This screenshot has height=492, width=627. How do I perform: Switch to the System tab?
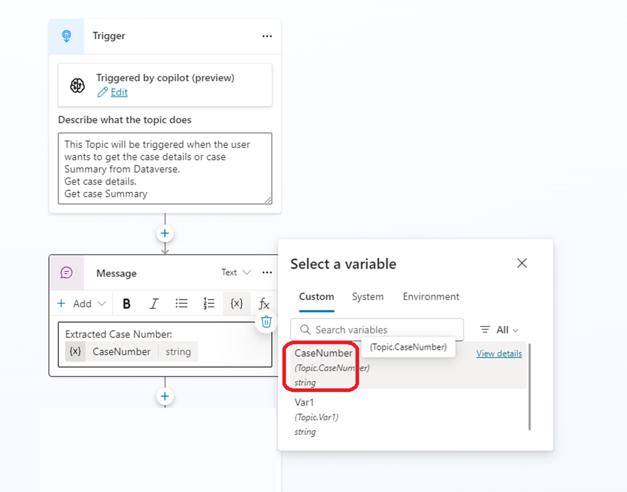click(368, 297)
